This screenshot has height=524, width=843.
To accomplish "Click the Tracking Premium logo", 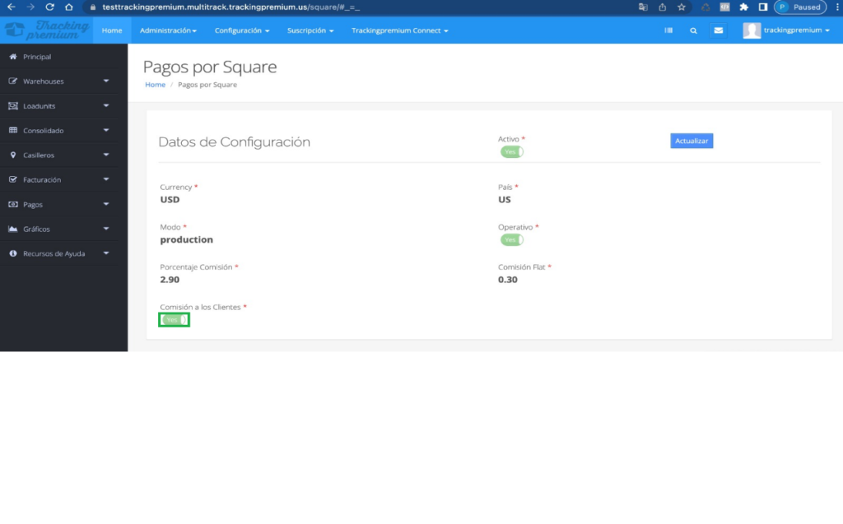I will click(47, 30).
